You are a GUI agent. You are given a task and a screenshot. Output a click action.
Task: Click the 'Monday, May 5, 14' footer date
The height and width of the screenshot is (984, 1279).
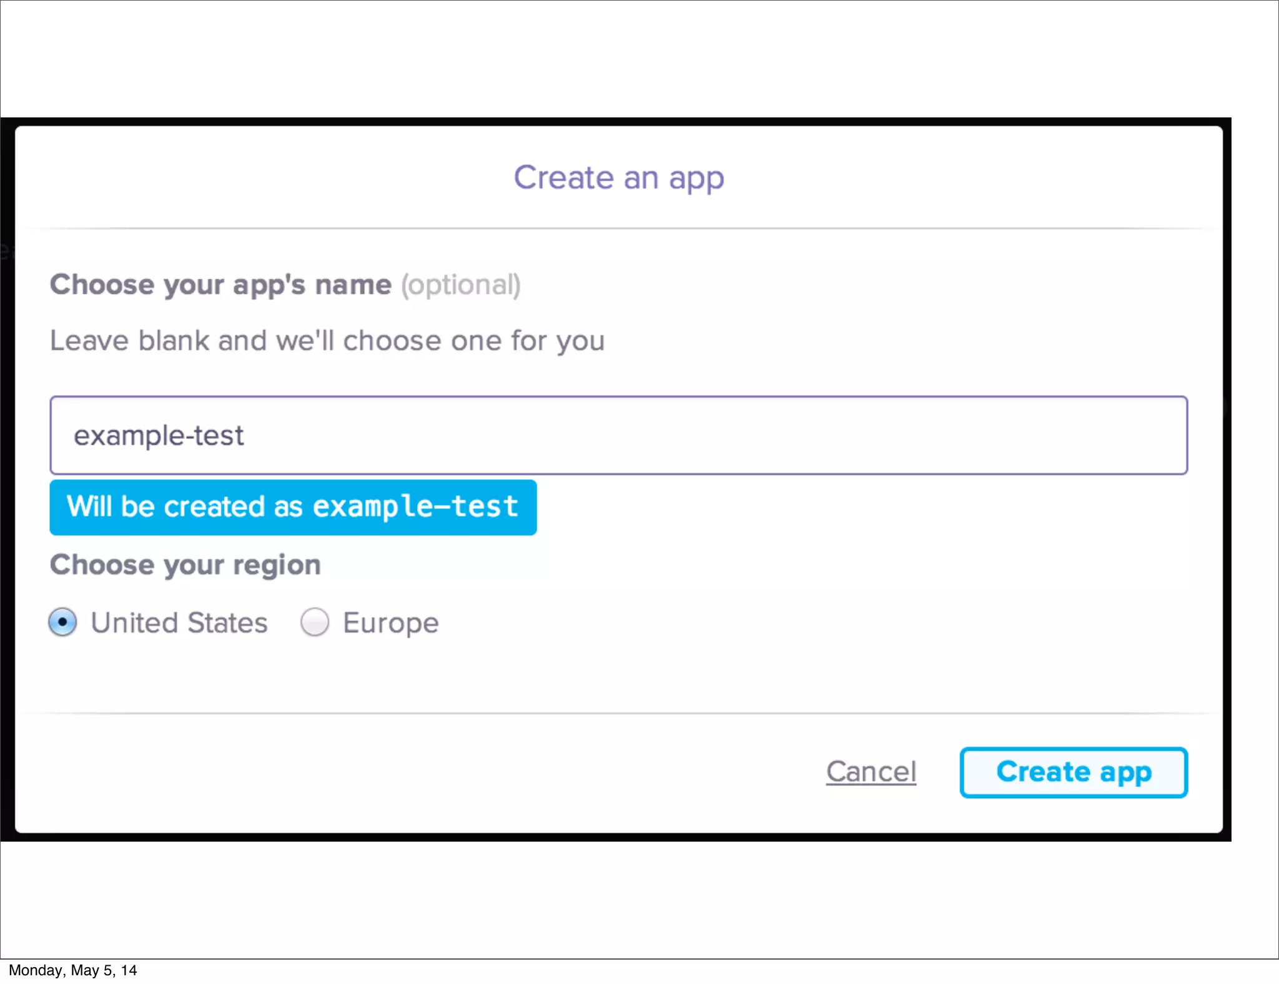click(x=72, y=970)
